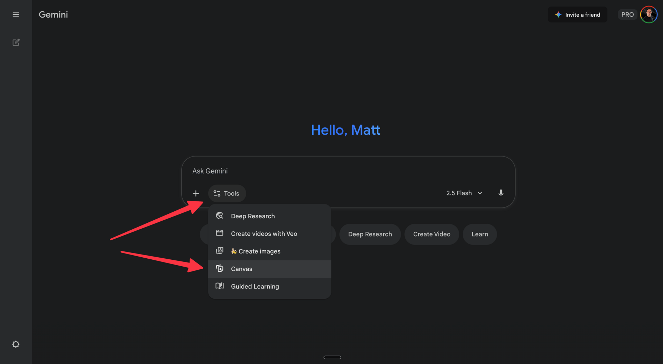
Task: Click the Learn suggestion chip
Action: tap(480, 234)
